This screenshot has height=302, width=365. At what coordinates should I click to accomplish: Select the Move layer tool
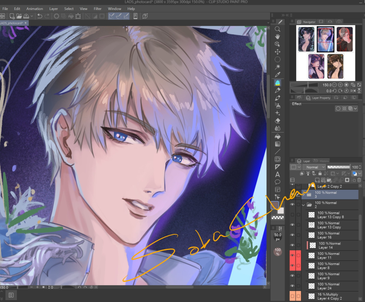(x=277, y=52)
